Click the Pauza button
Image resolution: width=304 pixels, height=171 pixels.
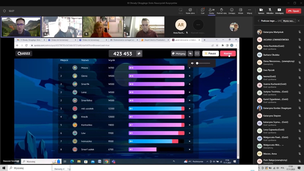point(211,53)
